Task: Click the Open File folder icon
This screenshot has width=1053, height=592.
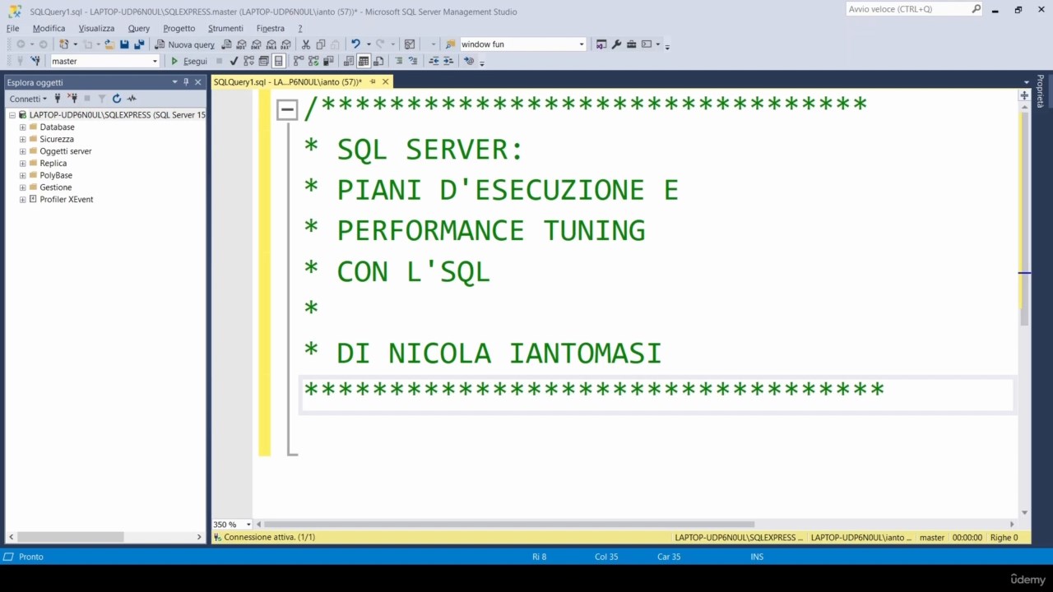Action: pyautogui.click(x=109, y=44)
